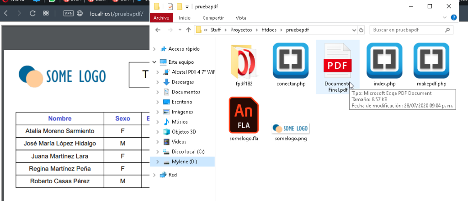Viewport: 468px width, 201px height.
Task: Click the properties checkmark quick access icon
Action: point(170,6)
